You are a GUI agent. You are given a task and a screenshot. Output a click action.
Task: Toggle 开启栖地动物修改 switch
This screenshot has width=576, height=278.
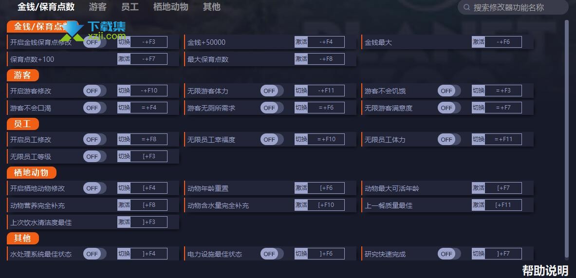click(x=95, y=188)
